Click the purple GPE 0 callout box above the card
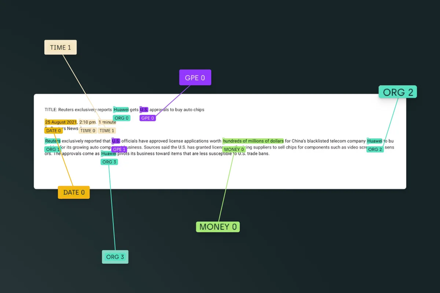Image resolution: width=440 pixels, height=293 pixels. tap(195, 77)
